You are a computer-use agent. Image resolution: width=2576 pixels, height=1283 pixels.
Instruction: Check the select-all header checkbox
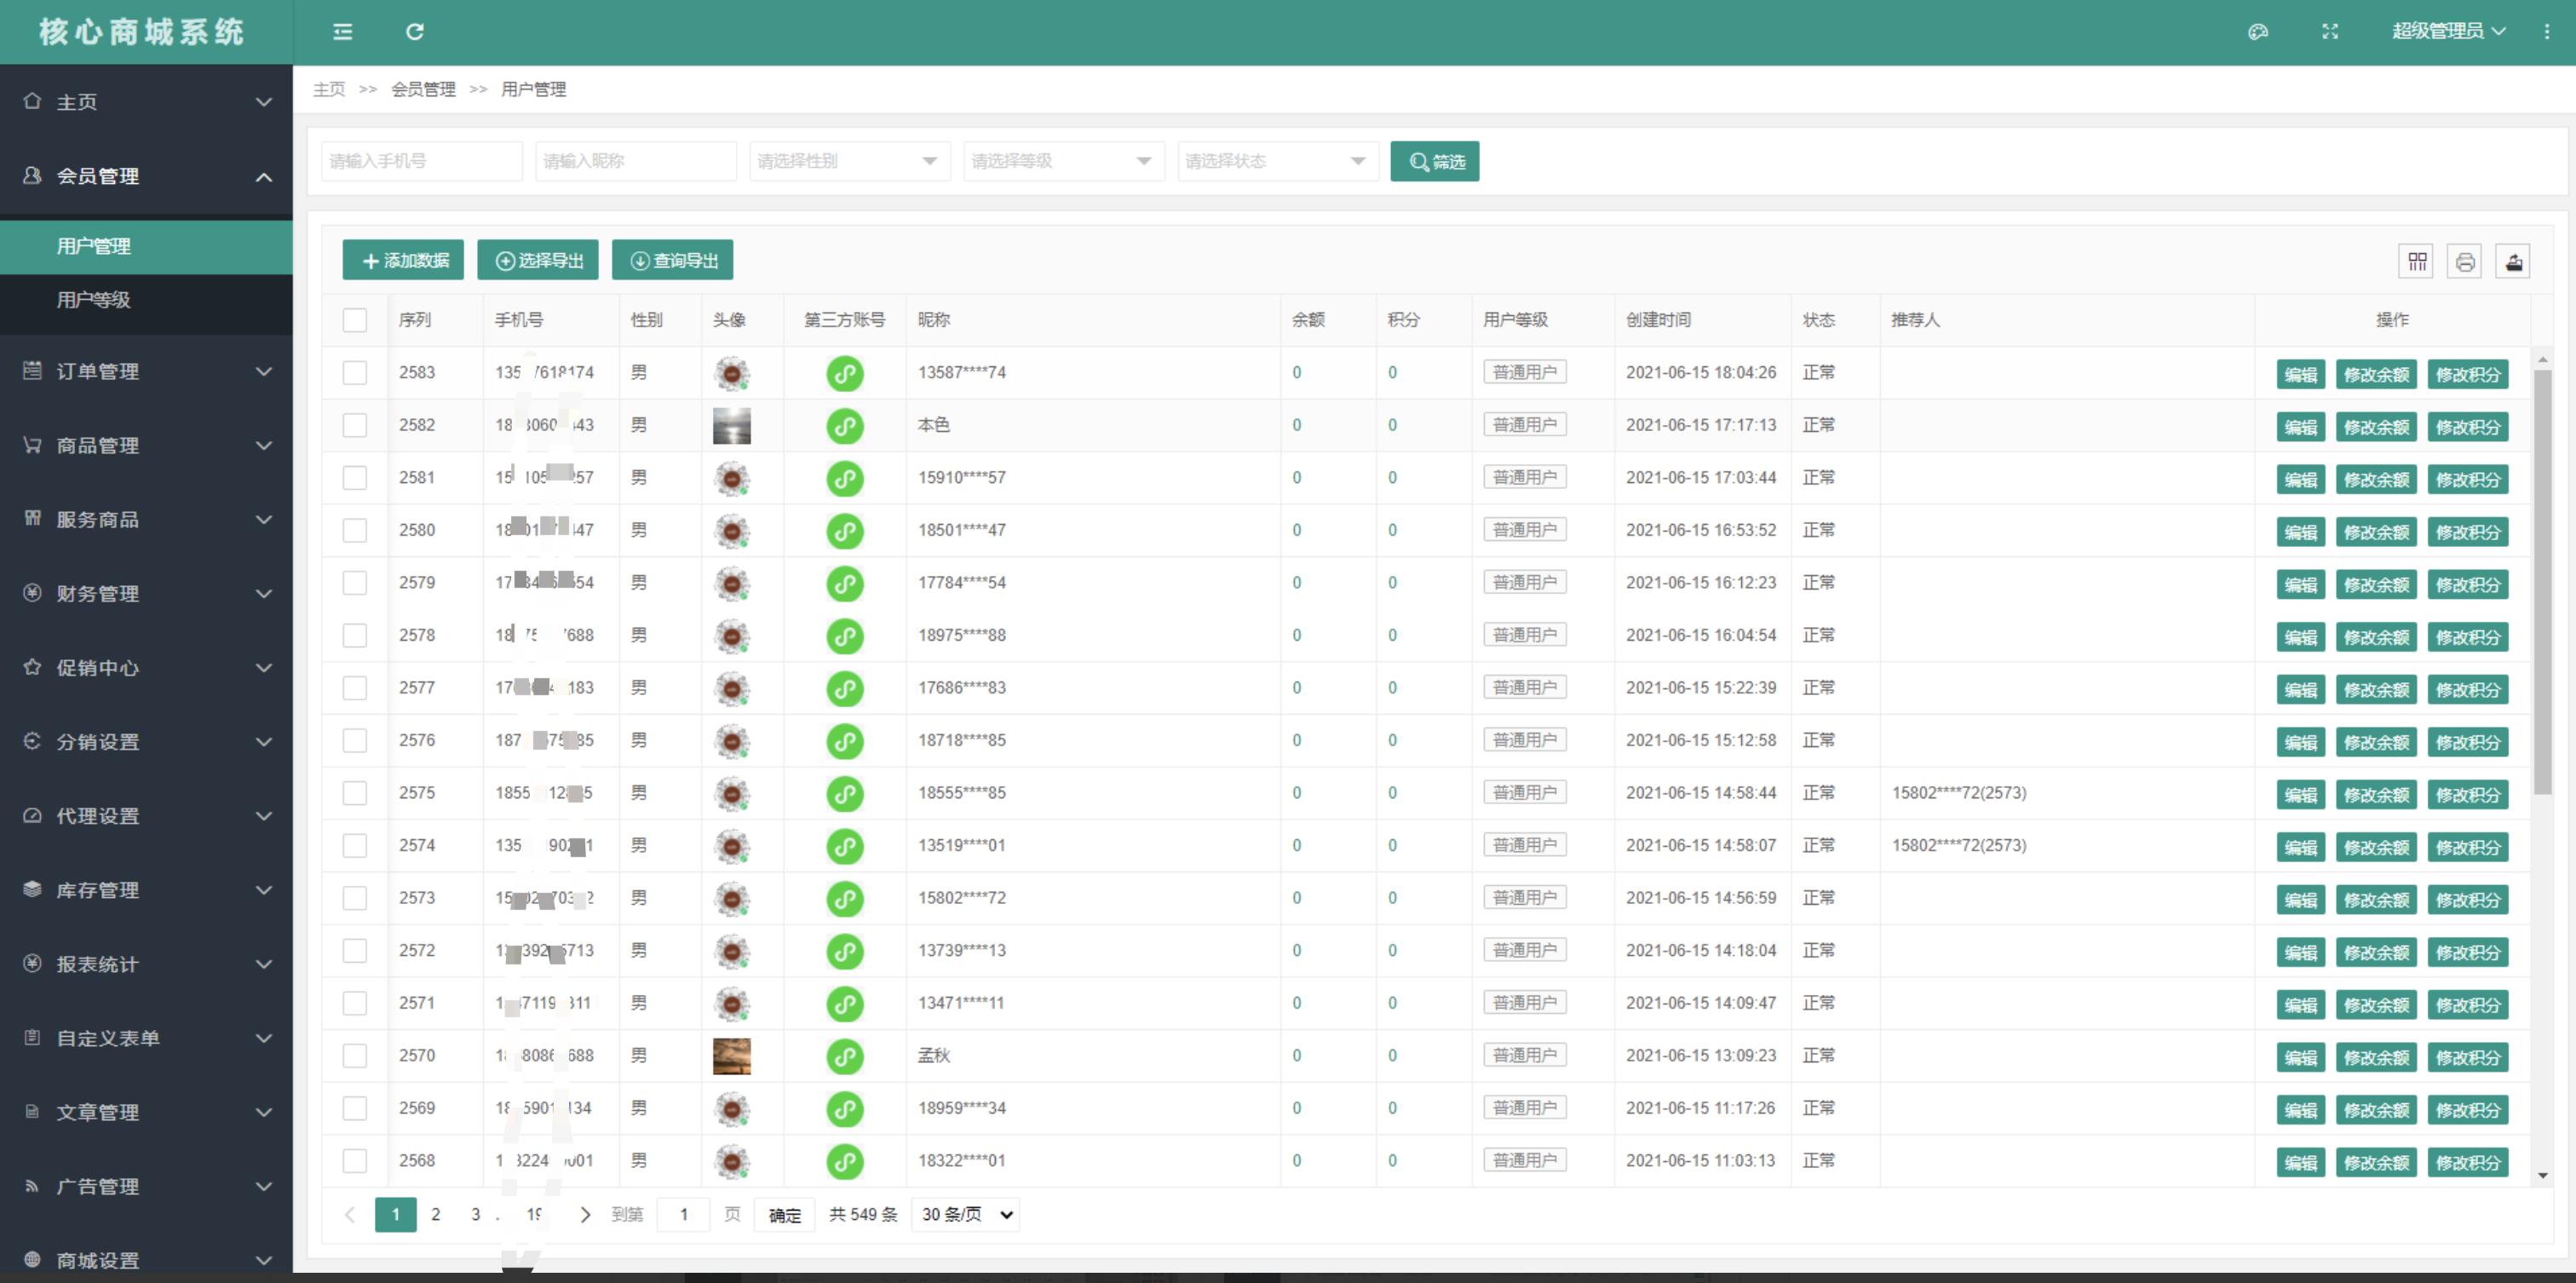354,320
